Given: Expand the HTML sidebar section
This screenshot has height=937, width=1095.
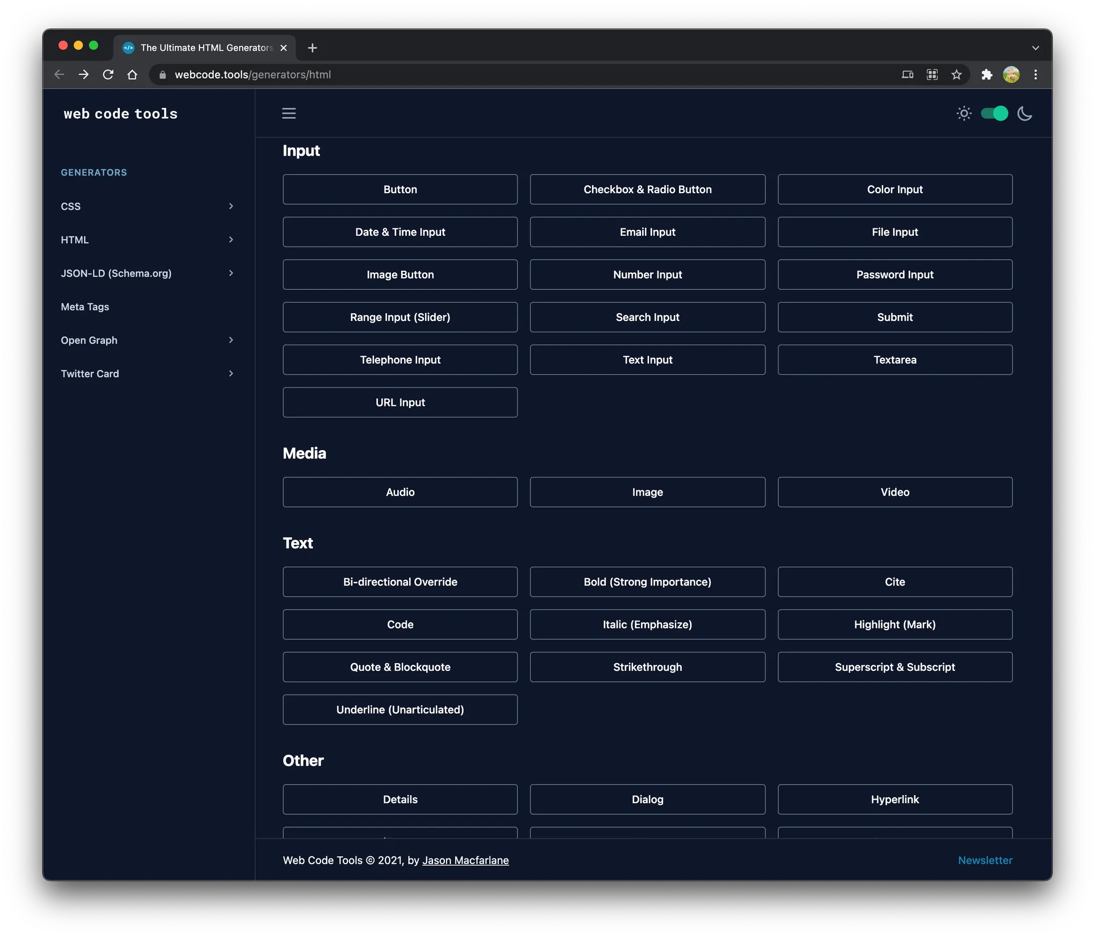Looking at the screenshot, I should tap(147, 240).
